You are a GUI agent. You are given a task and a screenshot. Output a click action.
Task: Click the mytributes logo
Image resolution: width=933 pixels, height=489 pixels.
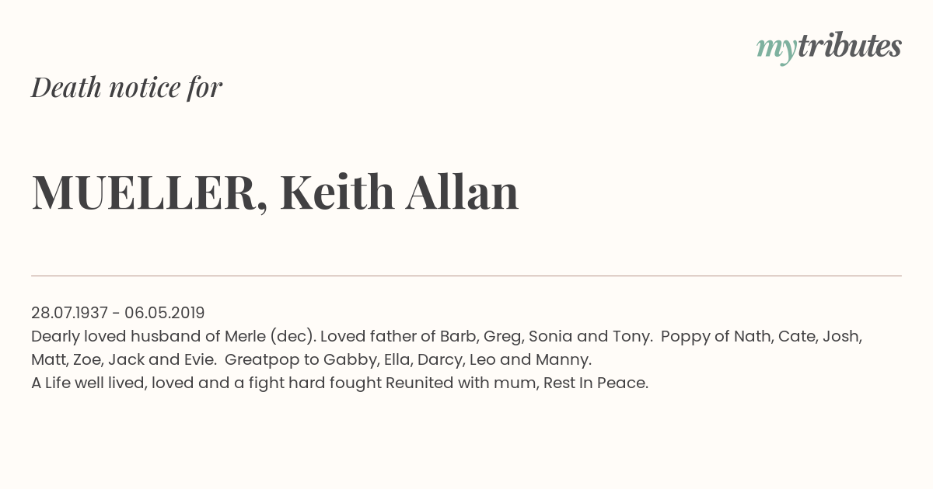pyautogui.click(x=829, y=47)
